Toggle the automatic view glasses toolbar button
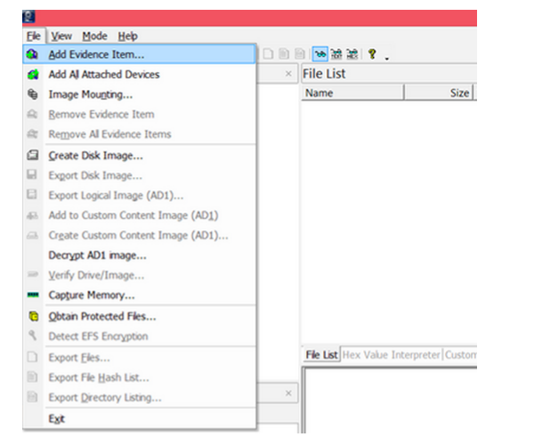 coord(320,54)
